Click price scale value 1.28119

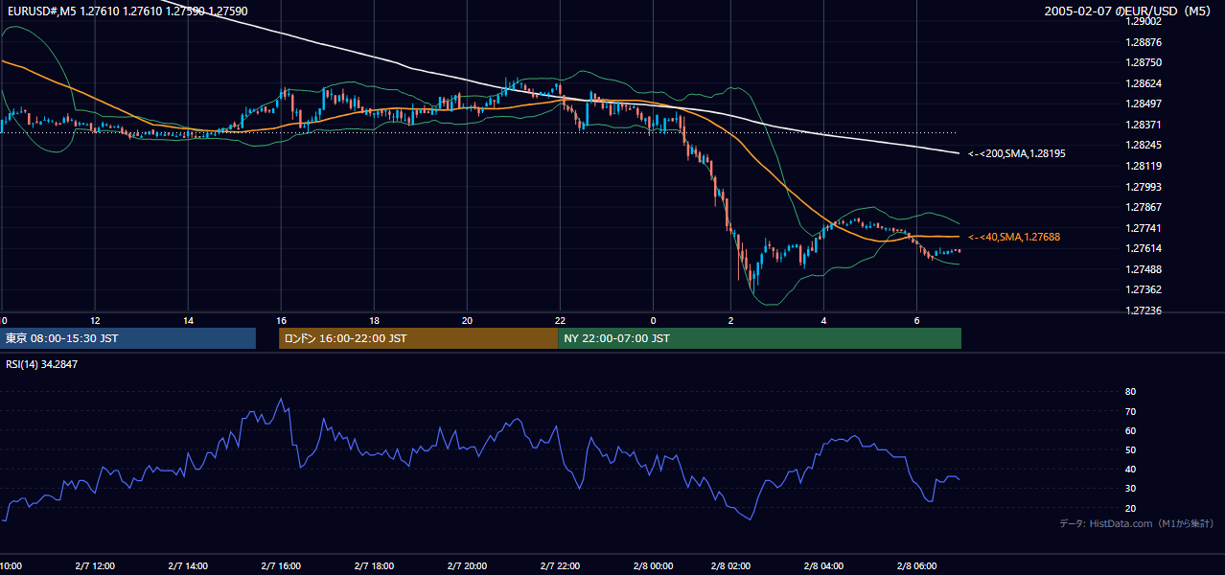1143,166
